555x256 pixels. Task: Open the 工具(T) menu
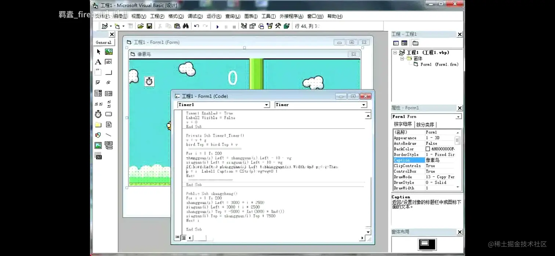pos(268,16)
